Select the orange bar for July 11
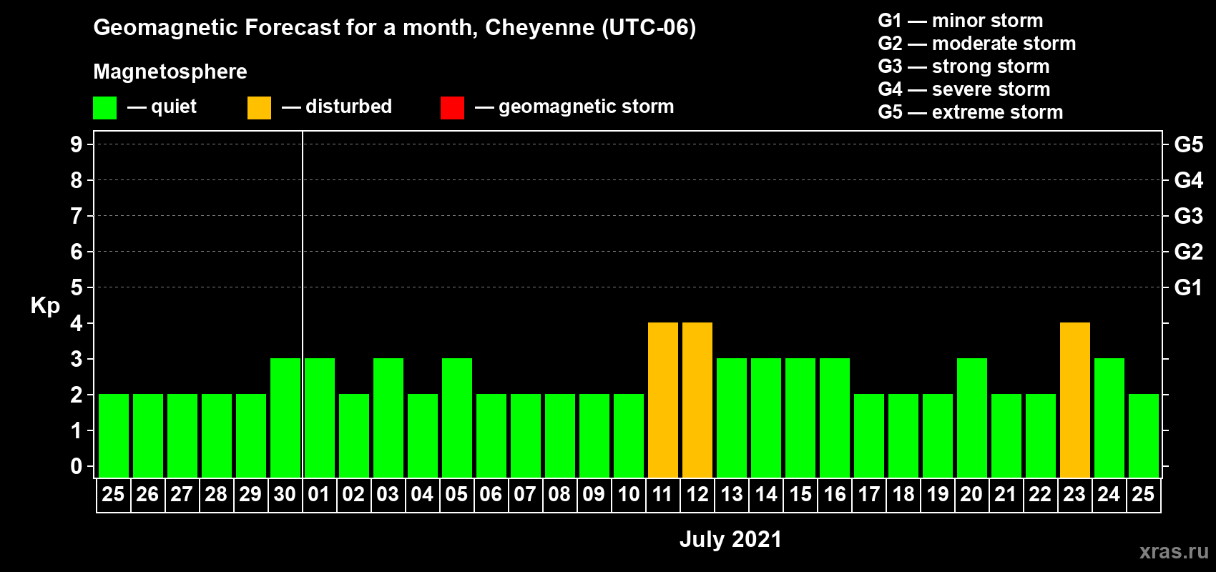1216x572 pixels. [x=663, y=400]
